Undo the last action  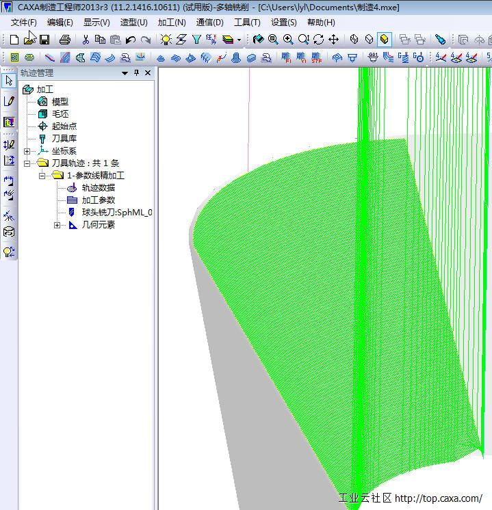point(131,40)
